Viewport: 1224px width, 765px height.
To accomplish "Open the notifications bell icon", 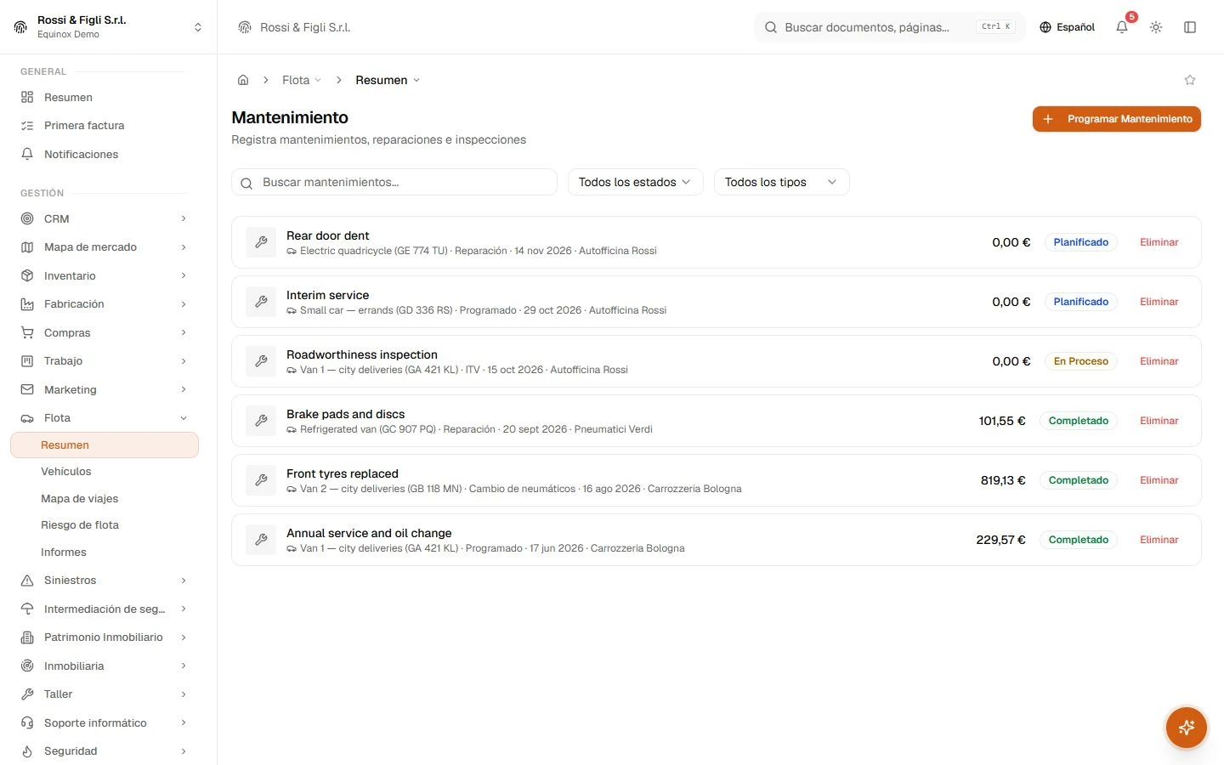I will pyautogui.click(x=1122, y=27).
